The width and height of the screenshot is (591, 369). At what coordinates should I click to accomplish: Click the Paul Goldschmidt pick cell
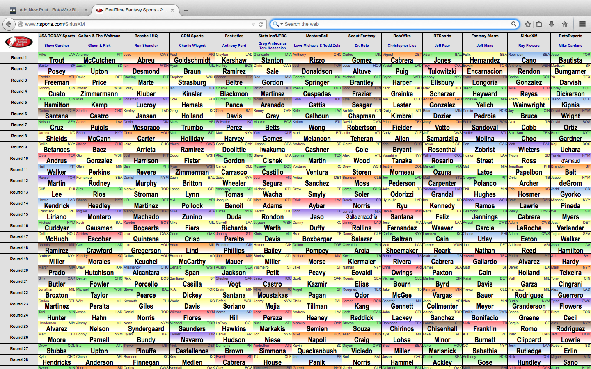pos(192,58)
